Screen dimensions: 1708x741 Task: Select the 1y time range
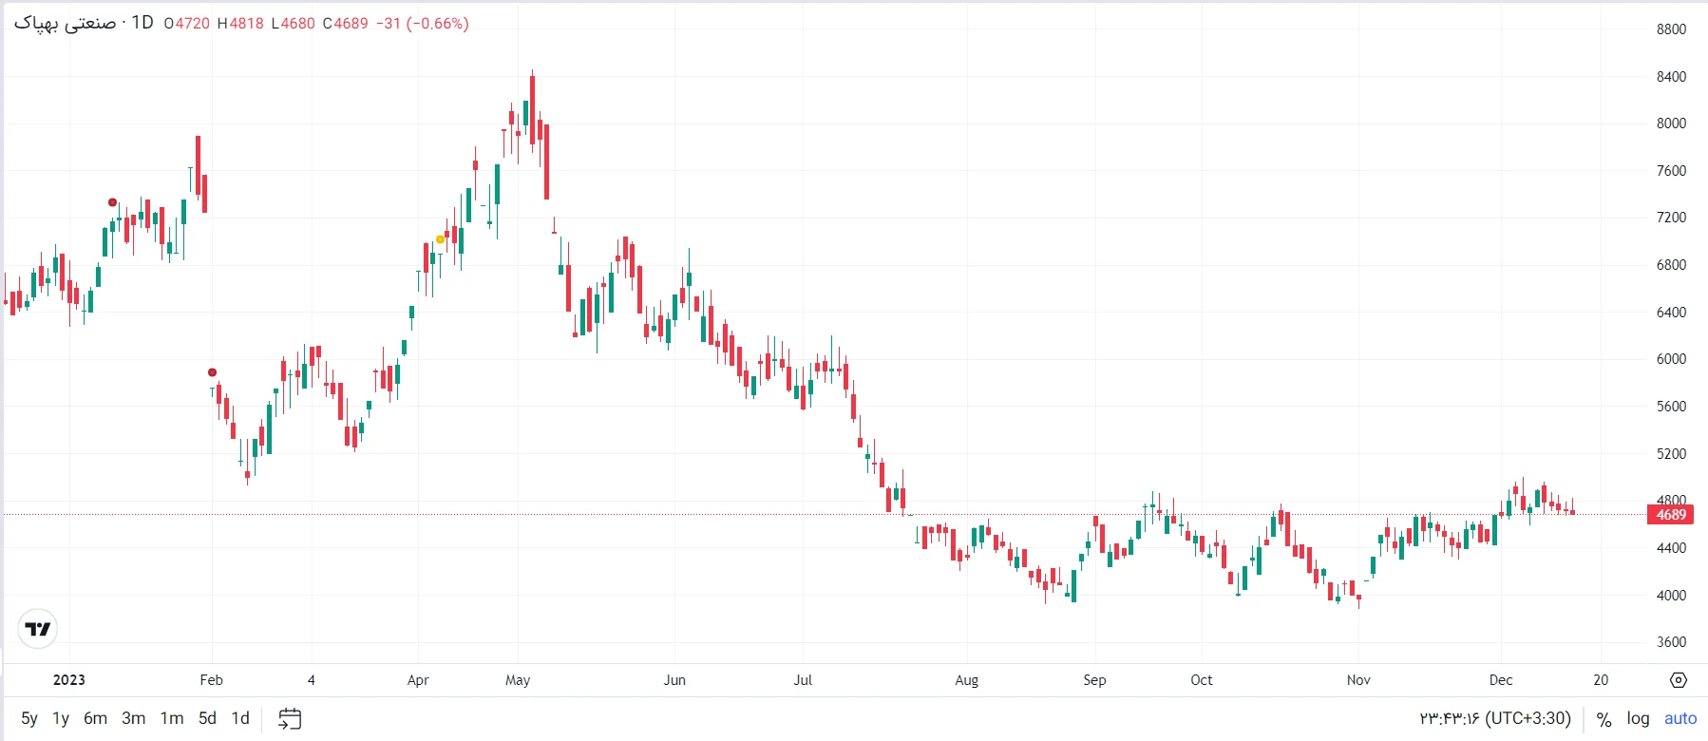point(61,718)
